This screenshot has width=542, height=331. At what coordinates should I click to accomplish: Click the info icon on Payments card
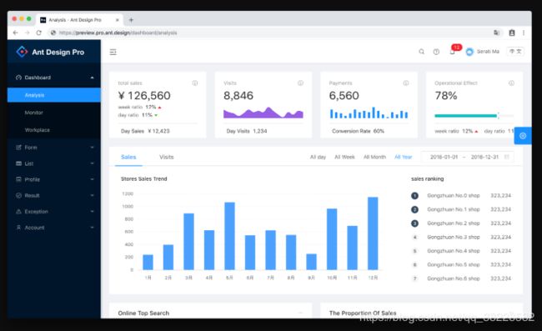(406, 83)
